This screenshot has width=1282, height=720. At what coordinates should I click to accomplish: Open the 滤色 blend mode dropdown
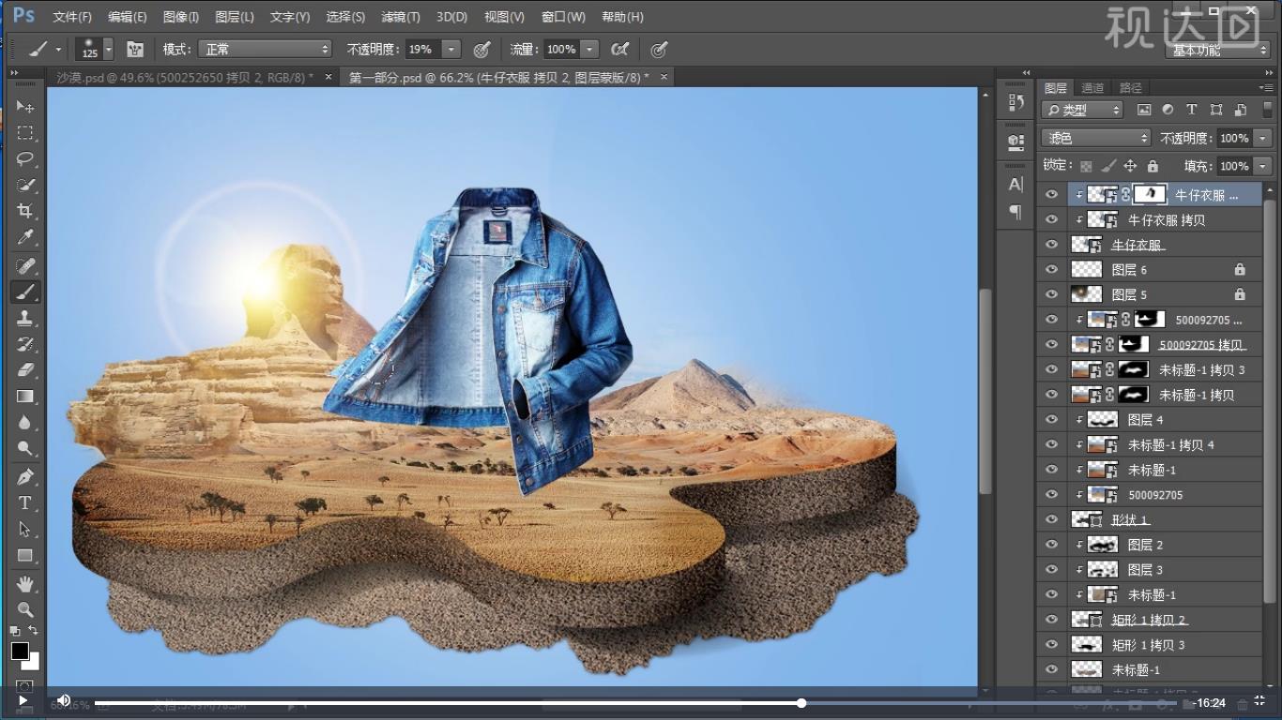1094,138
